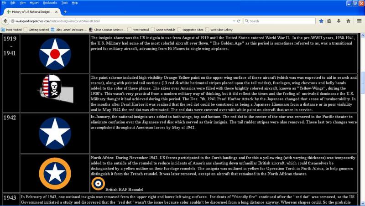The width and height of the screenshot is (365, 206).
Task: Bookmark this page with the star icon
Action: (321, 21)
